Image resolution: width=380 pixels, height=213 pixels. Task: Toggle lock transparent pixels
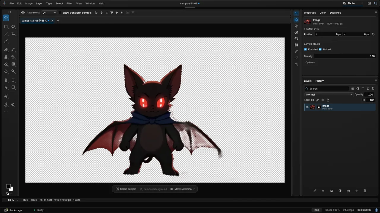312,100
